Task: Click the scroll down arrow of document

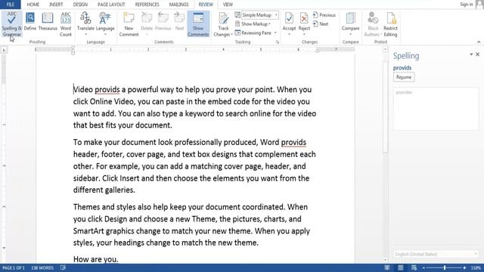Action: coord(385,260)
